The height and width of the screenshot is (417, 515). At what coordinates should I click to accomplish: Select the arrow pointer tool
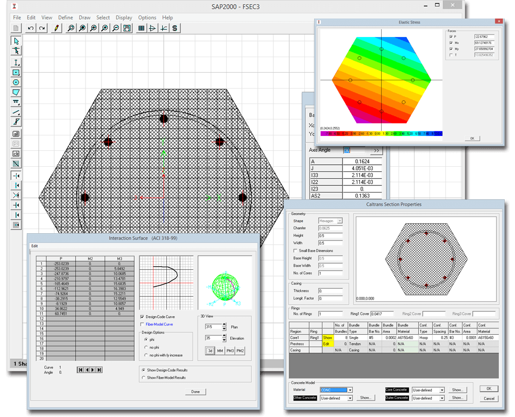click(16, 41)
